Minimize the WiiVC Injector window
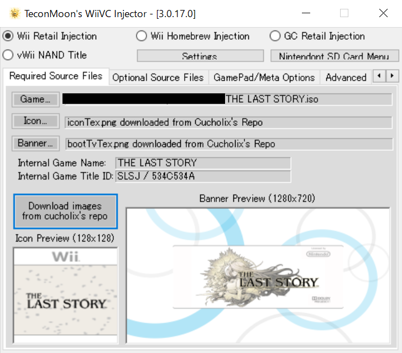The width and height of the screenshot is (402, 353). coord(306,13)
